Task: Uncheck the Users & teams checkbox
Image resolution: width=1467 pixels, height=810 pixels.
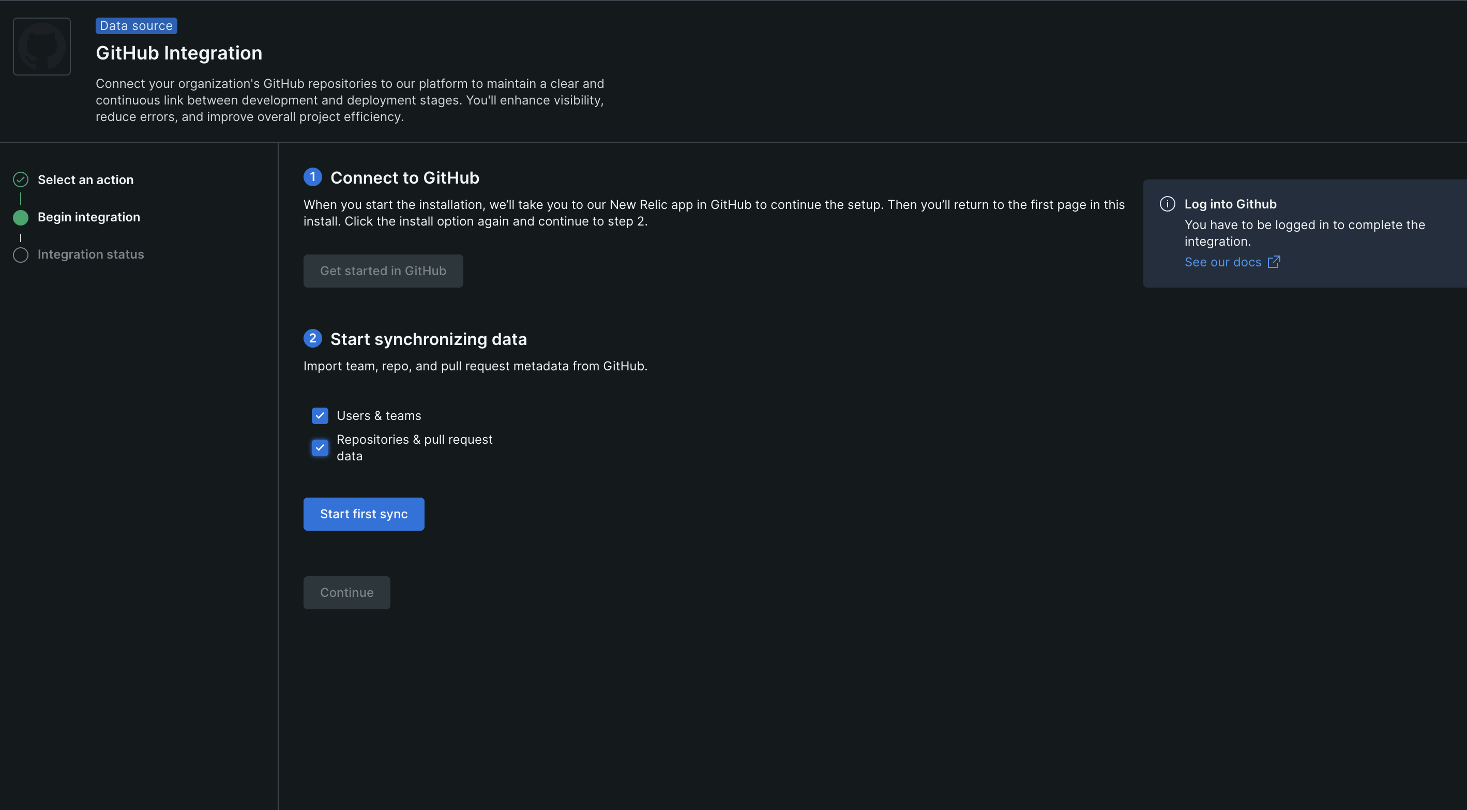Action: (x=320, y=416)
